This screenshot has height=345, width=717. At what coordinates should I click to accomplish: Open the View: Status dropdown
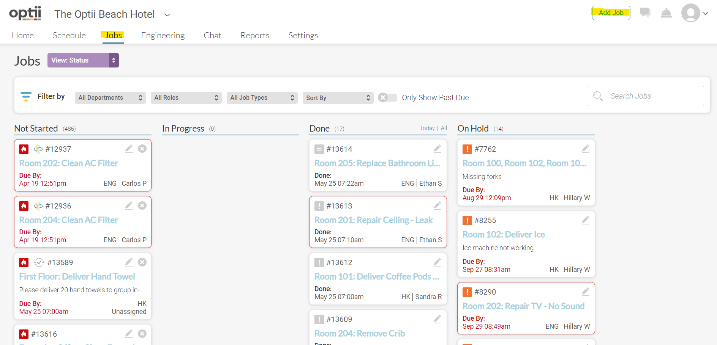click(83, 60)
